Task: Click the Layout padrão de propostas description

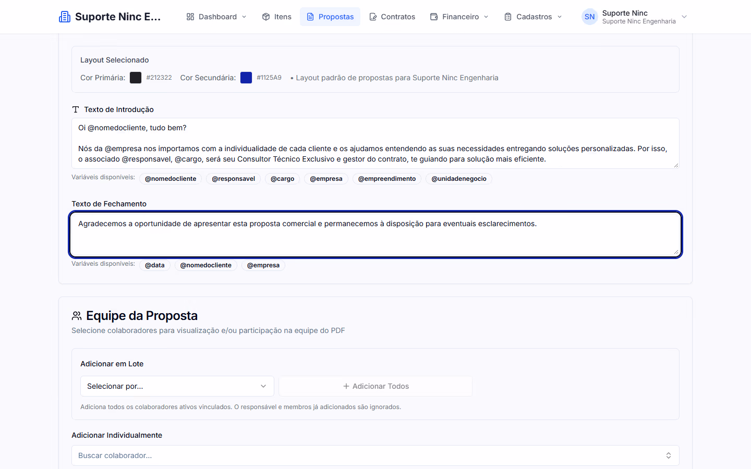Action: click(x=397, y=78)
